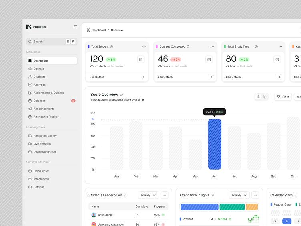Open Discussion Forum
This screenshot has height=226, width=301.
point(52,152)
